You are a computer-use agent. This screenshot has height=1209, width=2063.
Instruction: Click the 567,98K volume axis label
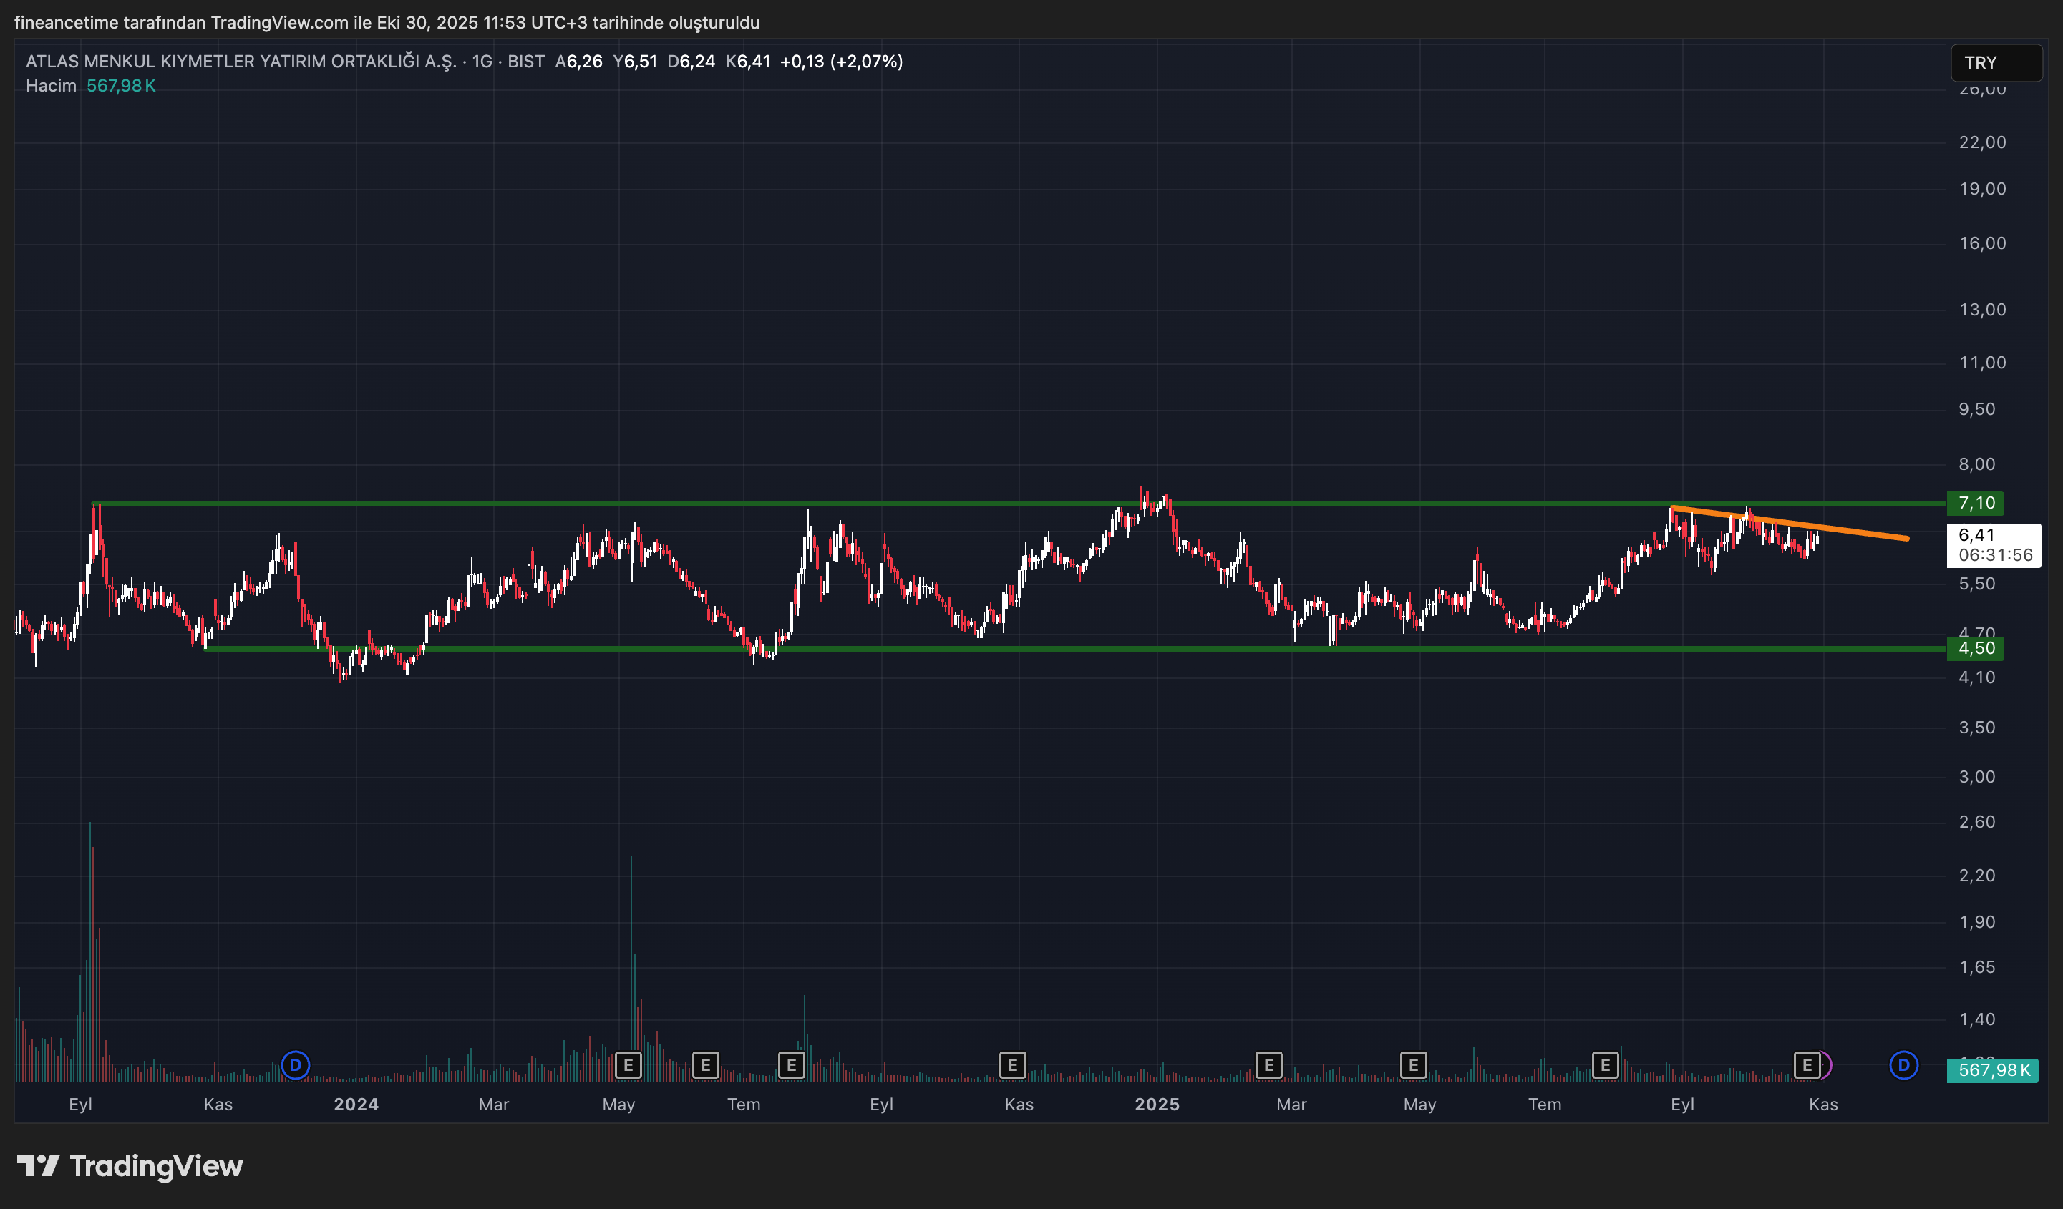tap(1992, 1070)
